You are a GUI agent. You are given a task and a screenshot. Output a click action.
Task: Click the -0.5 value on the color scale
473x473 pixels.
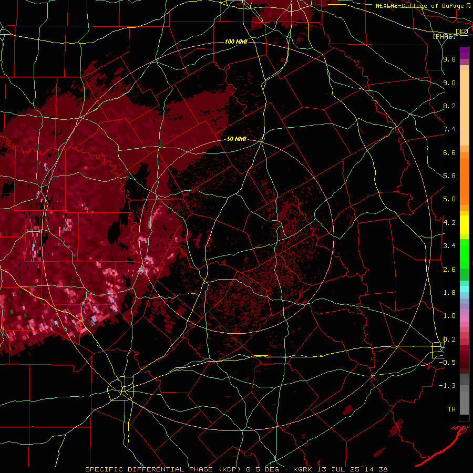tap(447, 363)
